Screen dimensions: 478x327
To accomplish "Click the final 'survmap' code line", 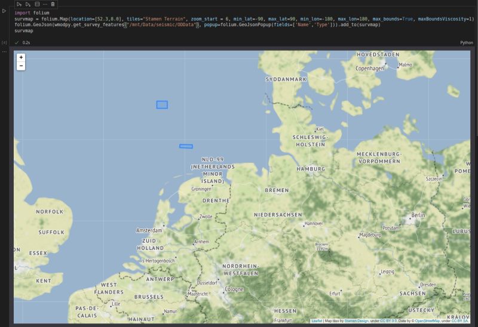I will (24, 31).
